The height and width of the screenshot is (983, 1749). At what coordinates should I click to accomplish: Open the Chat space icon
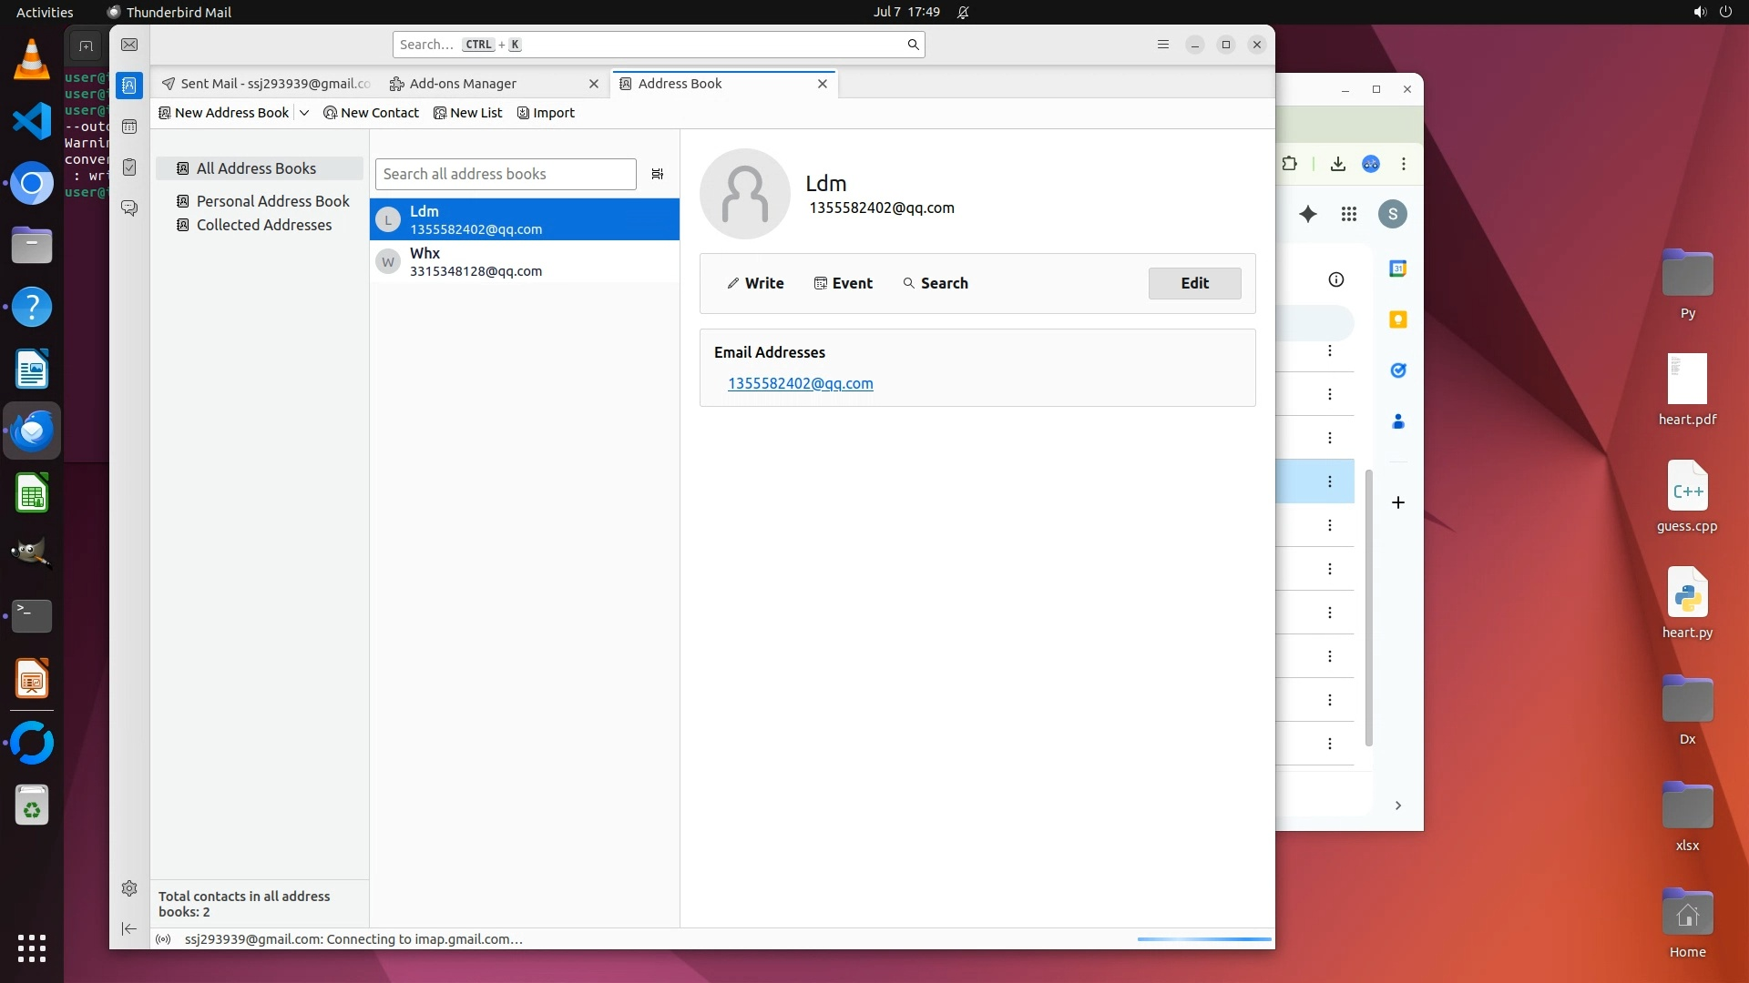tap(129, 208)
